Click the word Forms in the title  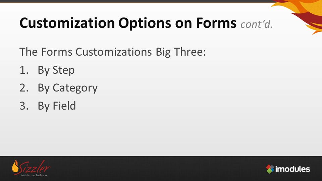(x=216, y=23)
